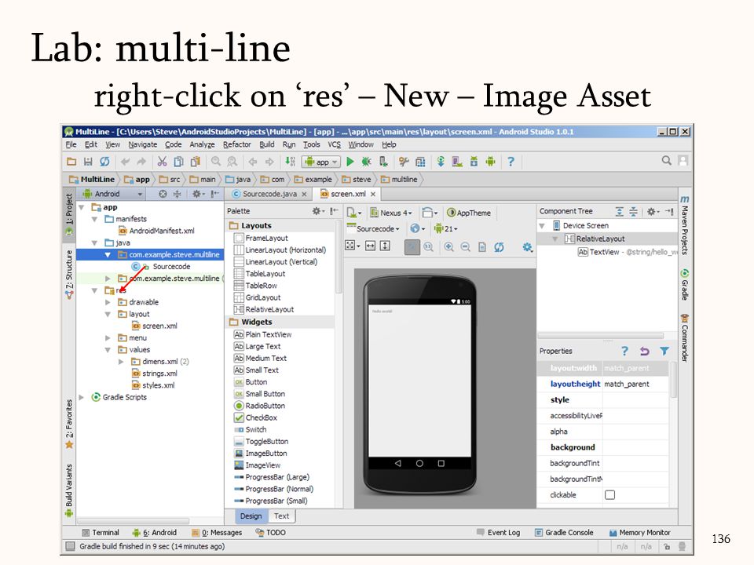The image size is (754, 565).
Task: Select AndroidManifest.xml in project tree
Action: (x=156, y=231)
